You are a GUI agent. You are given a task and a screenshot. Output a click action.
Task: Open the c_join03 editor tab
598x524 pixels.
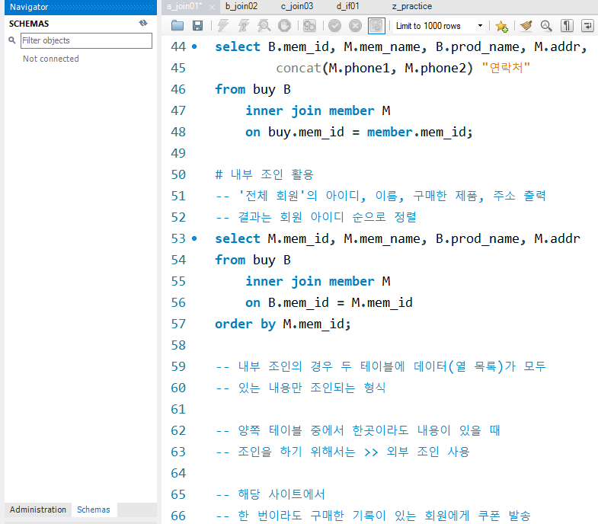coord(296,7)
